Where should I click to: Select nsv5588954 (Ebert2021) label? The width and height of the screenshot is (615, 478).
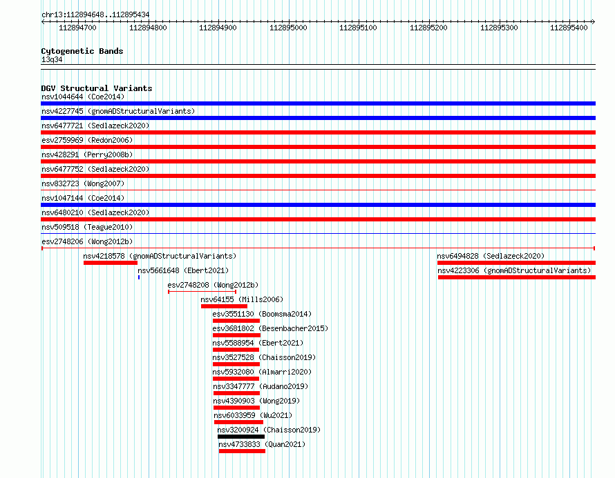point(258,343)
